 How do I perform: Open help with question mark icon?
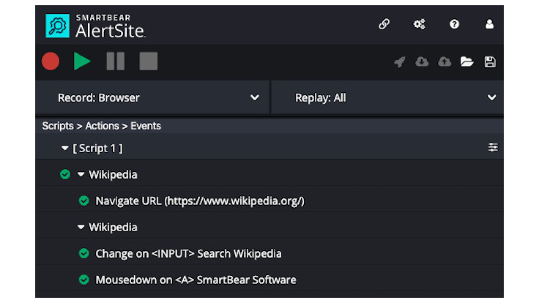pos(454,24)
